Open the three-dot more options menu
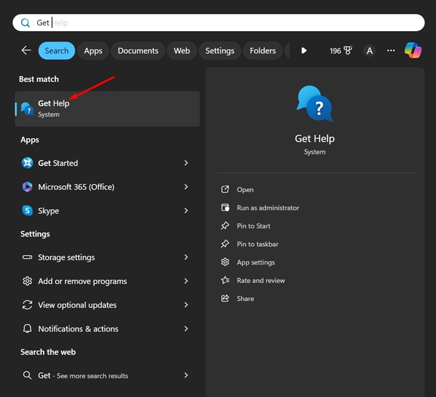The height and width of the screenshot is (397, 436). pos(391,50)
